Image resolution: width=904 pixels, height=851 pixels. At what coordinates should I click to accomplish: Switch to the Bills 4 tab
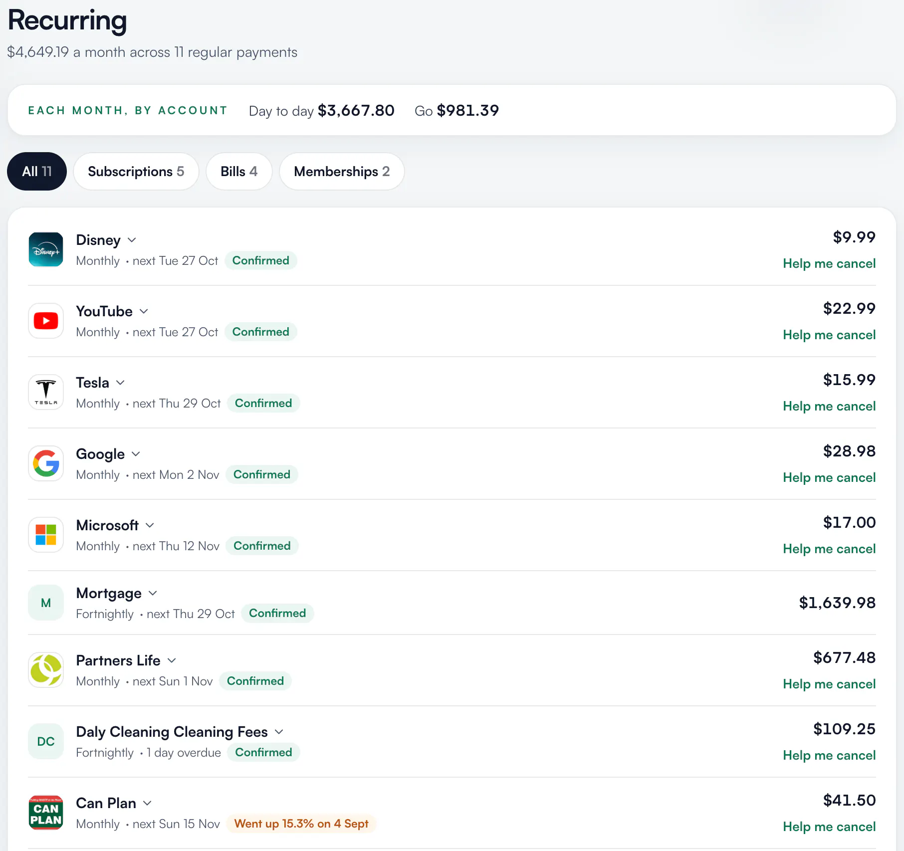tap(239, 172)
